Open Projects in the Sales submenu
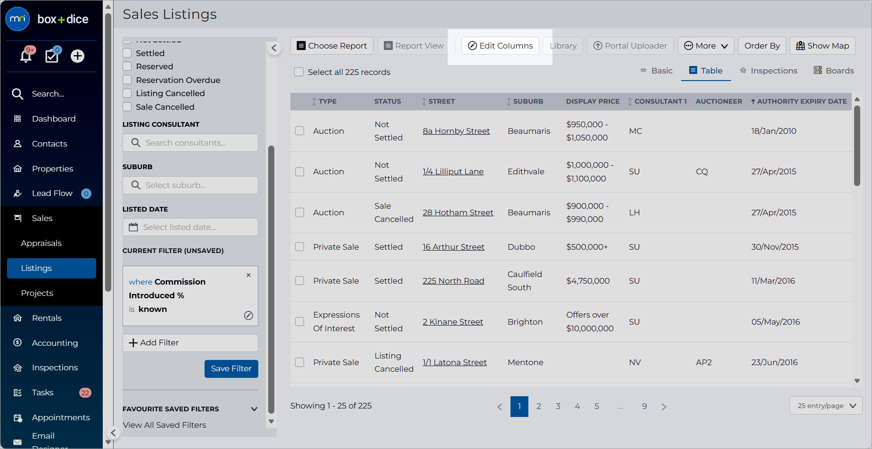The height and width of the screenshot is (449, 872). pyautogui.click(x=37, y=293)
